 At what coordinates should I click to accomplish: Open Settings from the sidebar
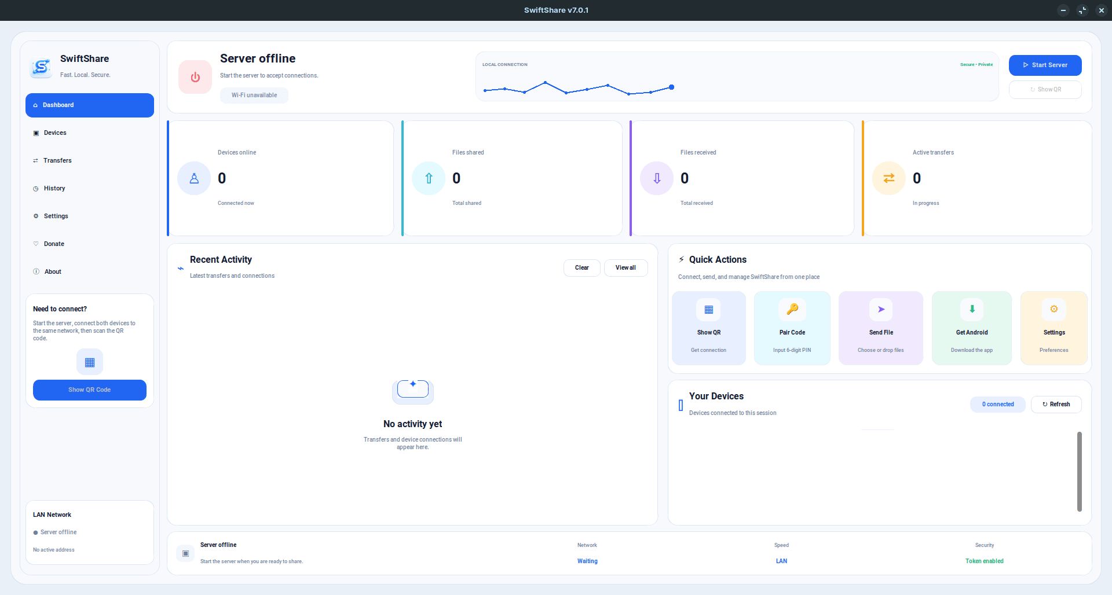coord(90,216)
